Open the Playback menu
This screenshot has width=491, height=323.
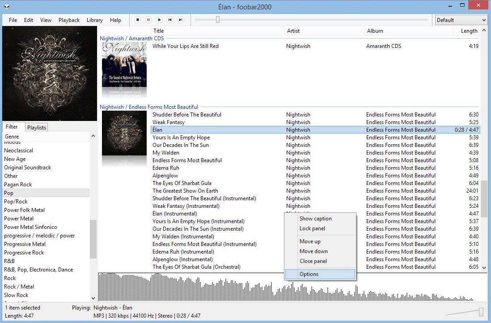[x=69, y=20]
